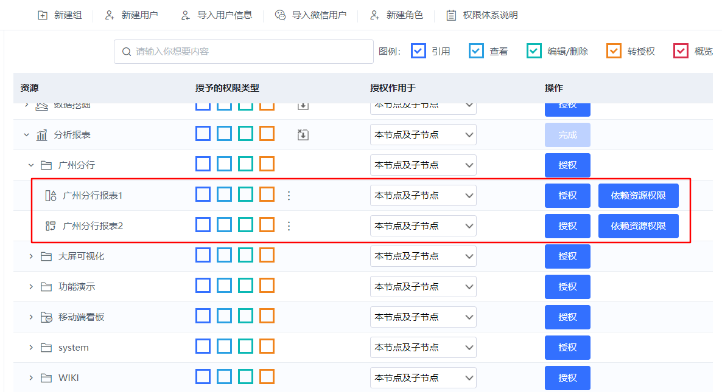This screenshot has height=392, width=722.
Task: Click 依赖资源权限 for 广州分行报表2
Action: tap(638, 226)
